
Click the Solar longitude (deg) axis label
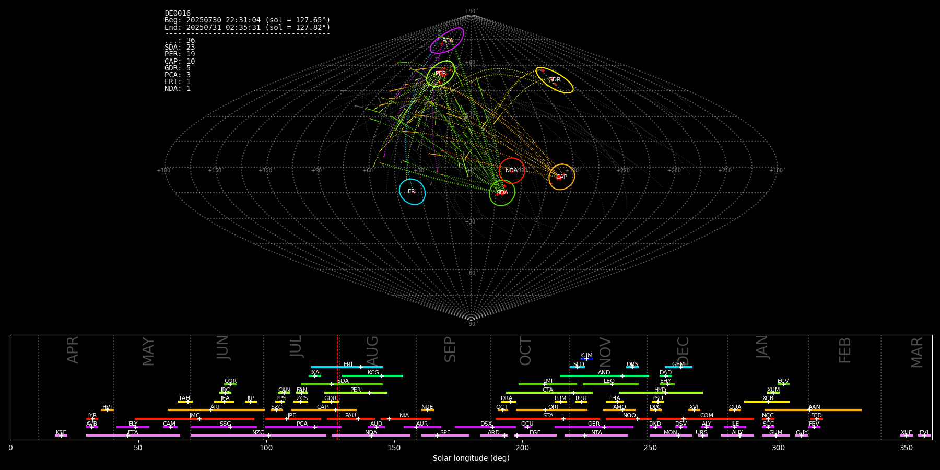(471, 459)
